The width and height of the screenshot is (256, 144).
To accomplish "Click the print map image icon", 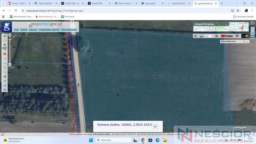I will 202,36.
